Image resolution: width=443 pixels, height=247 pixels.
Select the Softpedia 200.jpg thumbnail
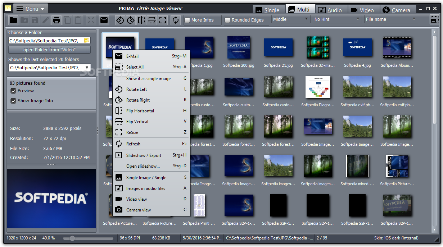[239, 47]
